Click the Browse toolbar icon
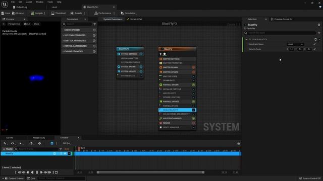The width and height of the screenshot is (323, 181). coord(18,13)
